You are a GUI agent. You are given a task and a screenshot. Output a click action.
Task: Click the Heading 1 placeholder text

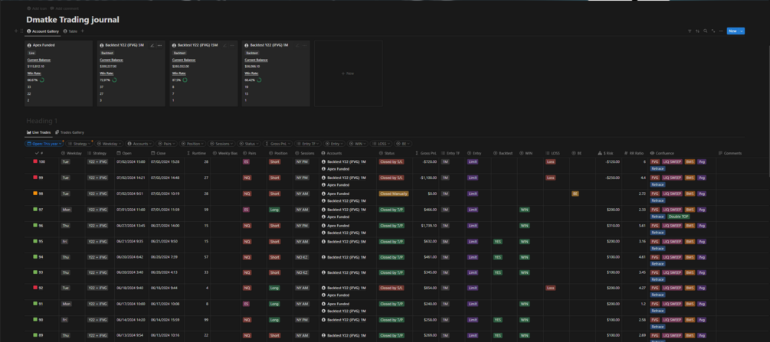click(41, 121)
